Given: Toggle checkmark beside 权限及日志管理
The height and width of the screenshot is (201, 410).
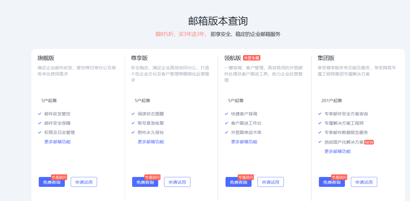Looking at the screenshot, I should 39,132.
